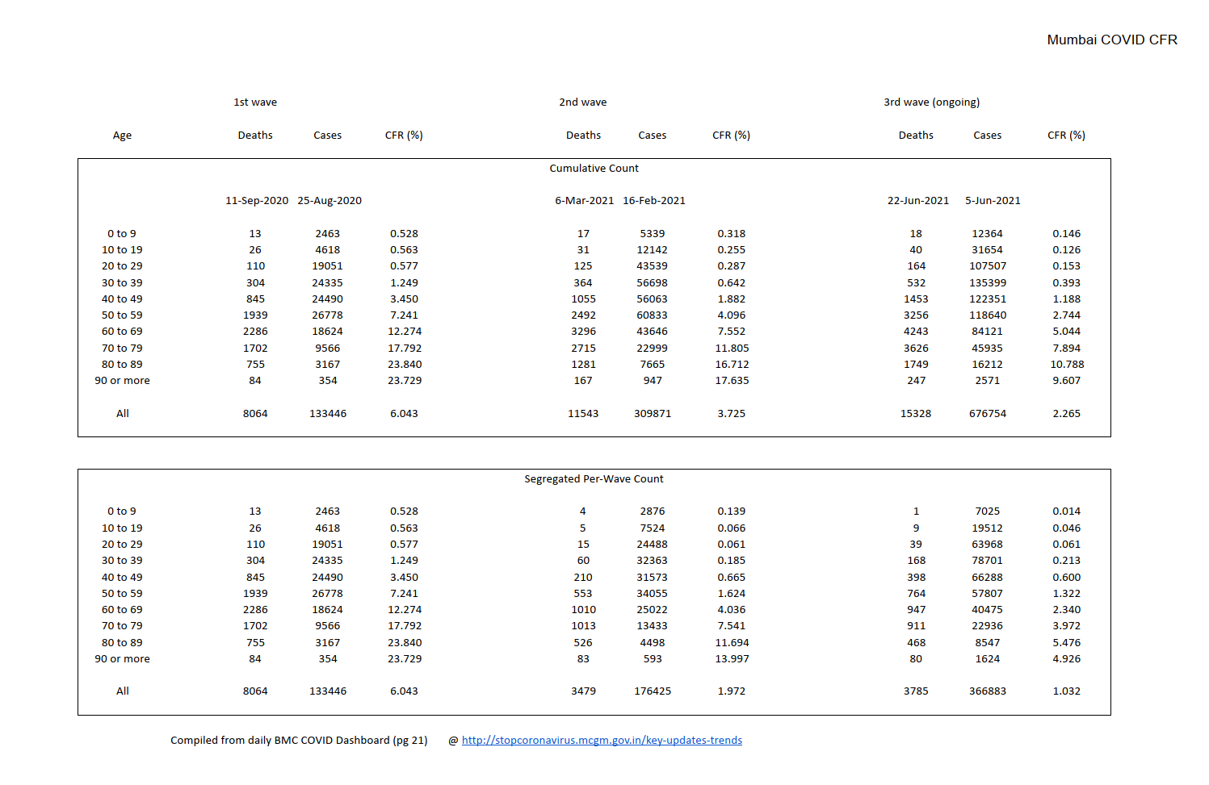This screenshot has height=785, width=1209.
Task: Open the stopcoronavirus.mcgm.gov.in key-updates-trends link
Action: coord(602,740)
